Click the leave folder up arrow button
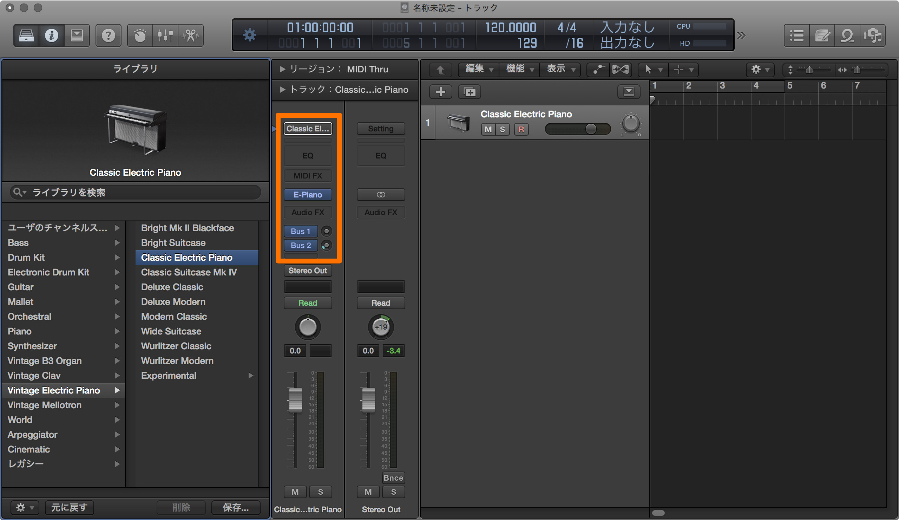Viewport: 899px width, 520px height. (441, 70)
